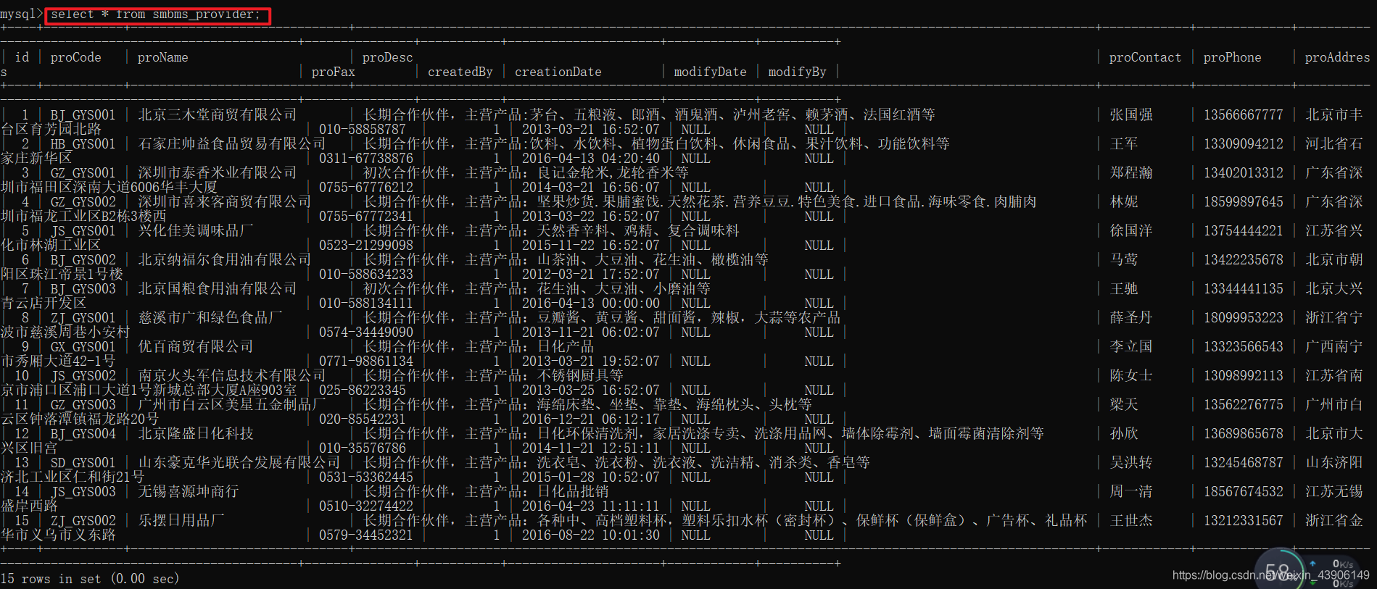Click the proPhone column header
Viewport: 1377px width, 589px height.
[1233, 57]
